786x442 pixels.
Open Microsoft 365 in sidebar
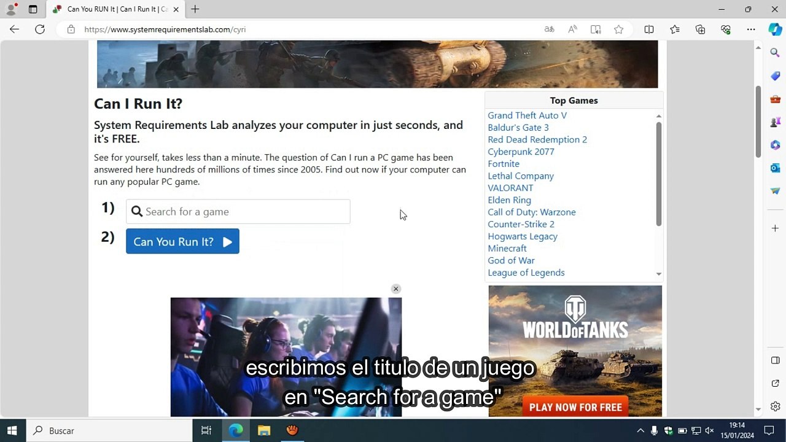click(x=775, y=145)
